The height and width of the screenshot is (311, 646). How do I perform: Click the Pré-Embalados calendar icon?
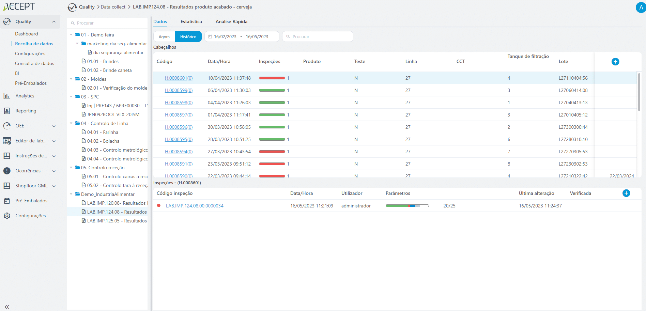[7, 201]
